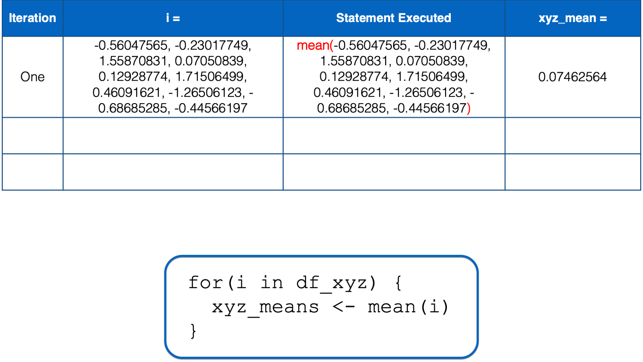Viewport: 643px width, 362px height.
Task: Select the i-values cell starting with -0.56047565
Action: [x=173, y=77]
